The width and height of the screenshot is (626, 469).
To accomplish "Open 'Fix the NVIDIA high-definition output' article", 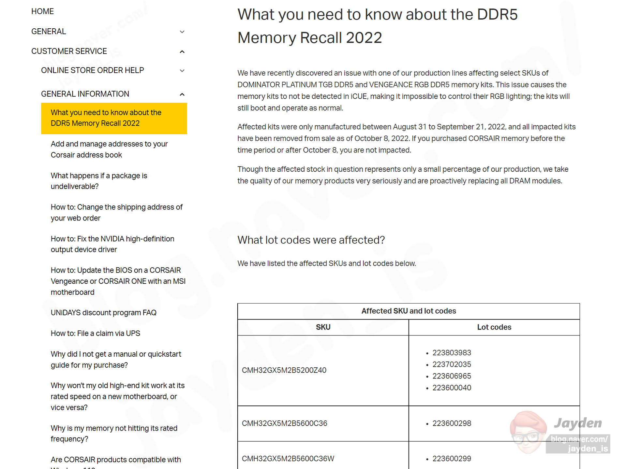I will tap(112, 244).
